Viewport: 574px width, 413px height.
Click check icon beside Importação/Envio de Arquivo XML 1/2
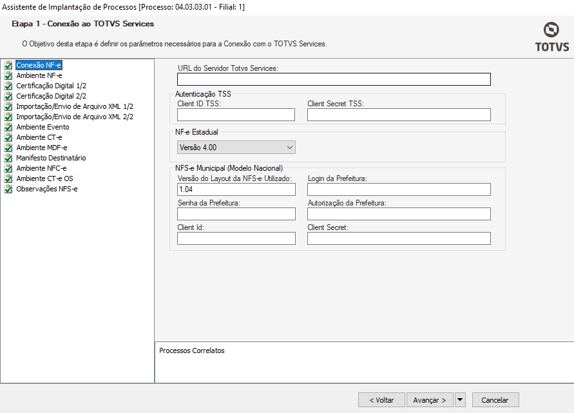(8, 106)
